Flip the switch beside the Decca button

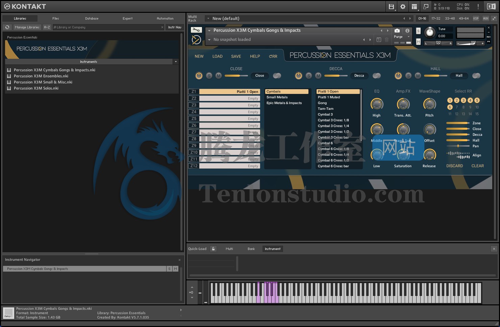377,76
